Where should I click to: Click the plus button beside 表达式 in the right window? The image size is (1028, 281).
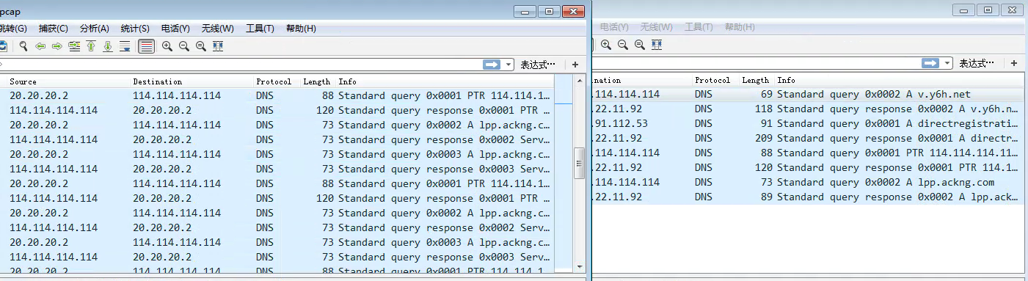point(1013,63)
